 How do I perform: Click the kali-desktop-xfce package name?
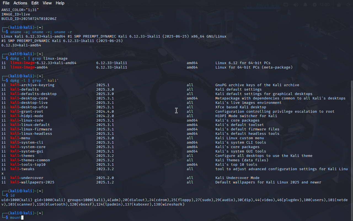point(29,107)
